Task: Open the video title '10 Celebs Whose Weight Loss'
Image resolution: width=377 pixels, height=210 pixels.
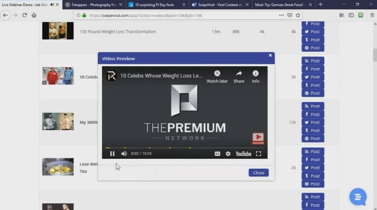Action: tap(161, 76)
